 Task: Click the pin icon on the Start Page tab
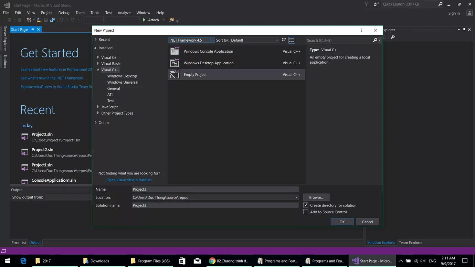(33, 30)
